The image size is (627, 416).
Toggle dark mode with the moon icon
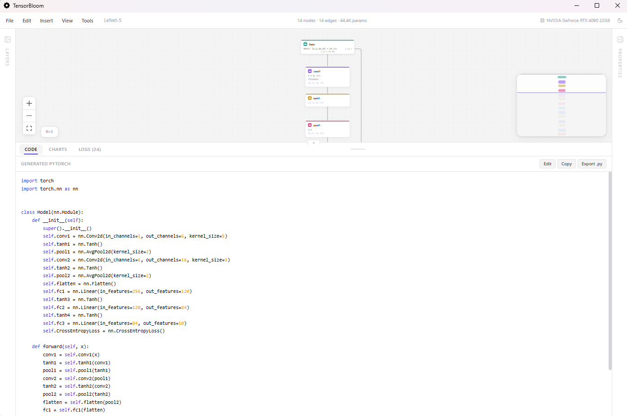pos(620,20)
